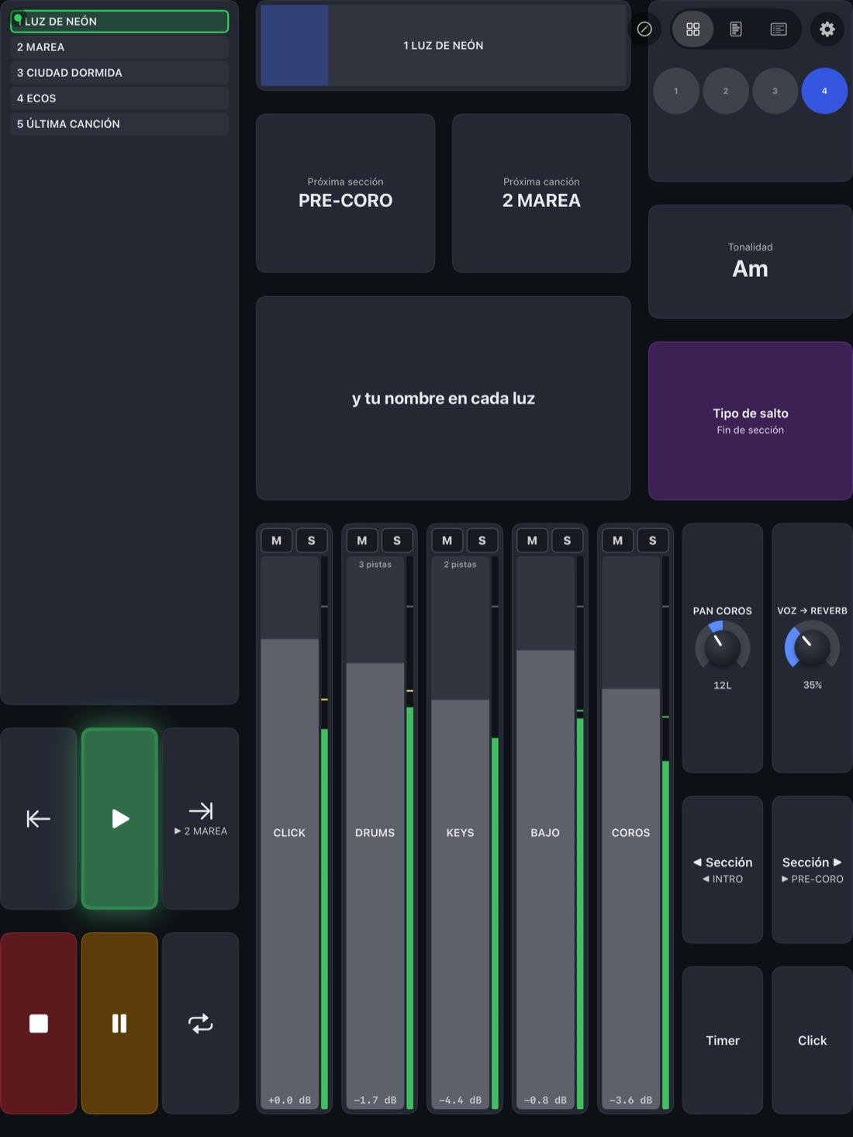Click the Timer button
The image size is (853, 1137).
coord(723,1040)
